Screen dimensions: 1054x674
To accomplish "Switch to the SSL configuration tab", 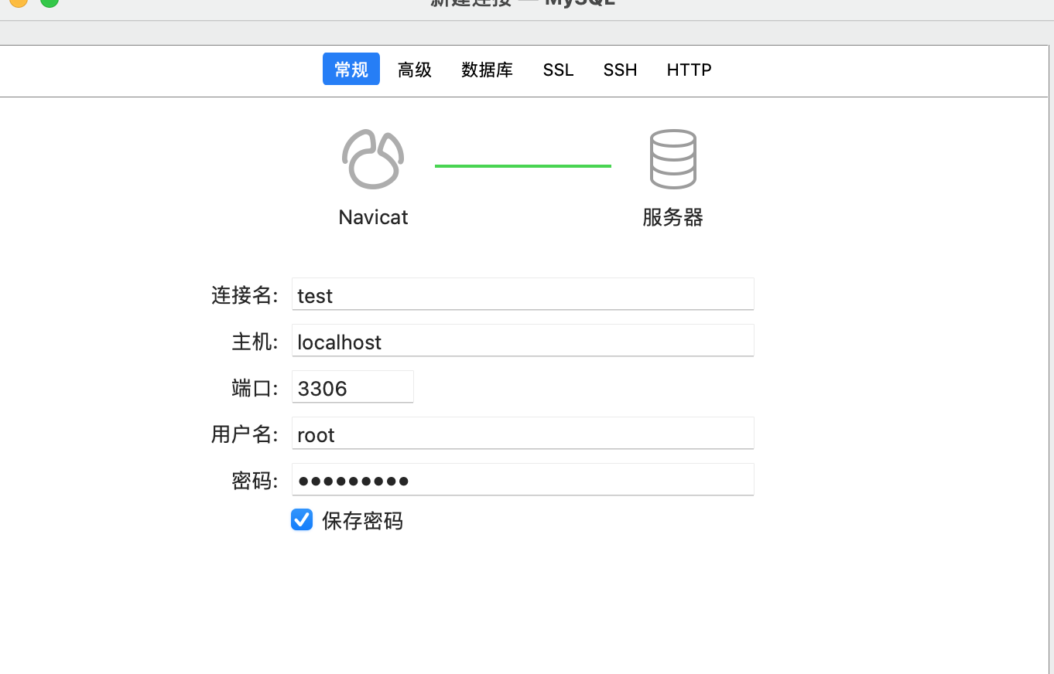I will pos(558,70).
